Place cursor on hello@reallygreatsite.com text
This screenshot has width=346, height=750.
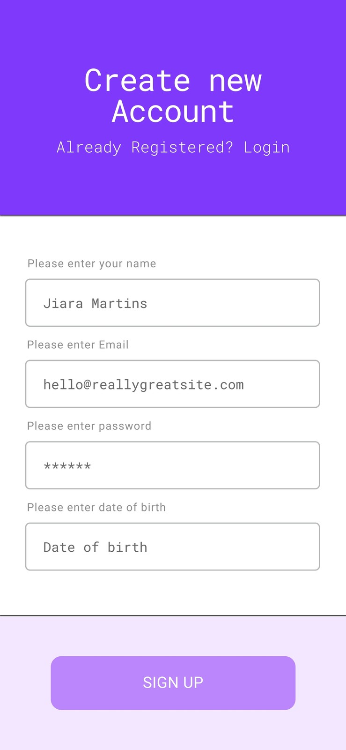[x=143, y=385]
